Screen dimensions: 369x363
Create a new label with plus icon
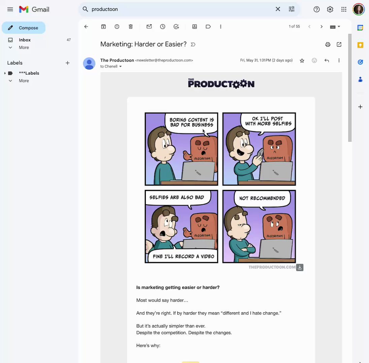pyautogui.click(x=68, y=63)
